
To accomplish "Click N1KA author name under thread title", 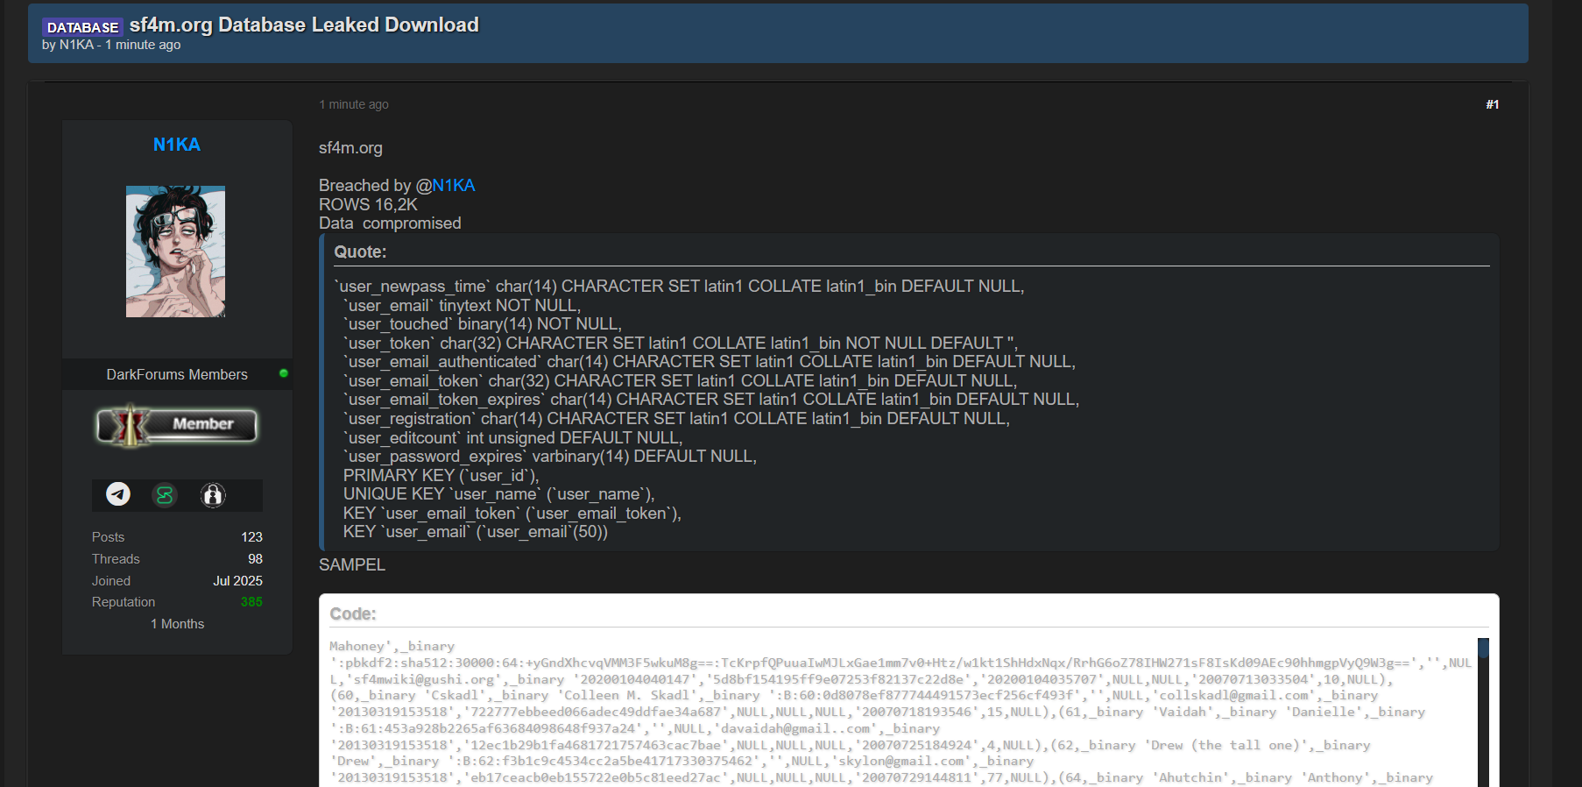I will click(76, 45).
